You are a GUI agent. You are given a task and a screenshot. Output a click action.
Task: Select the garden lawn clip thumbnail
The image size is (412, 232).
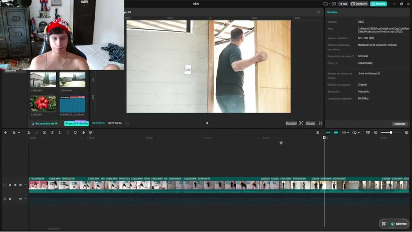[x=72, y=80]
